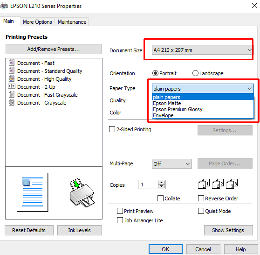Image resolution: width=260 pixels, height=255 pixels.
Task: Click the 2-Sided Printing Settings button
Action: (x=225, y=130)
